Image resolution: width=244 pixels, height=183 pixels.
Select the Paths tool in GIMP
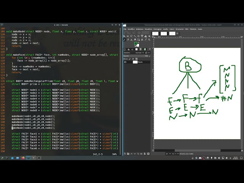pos(138,40)
